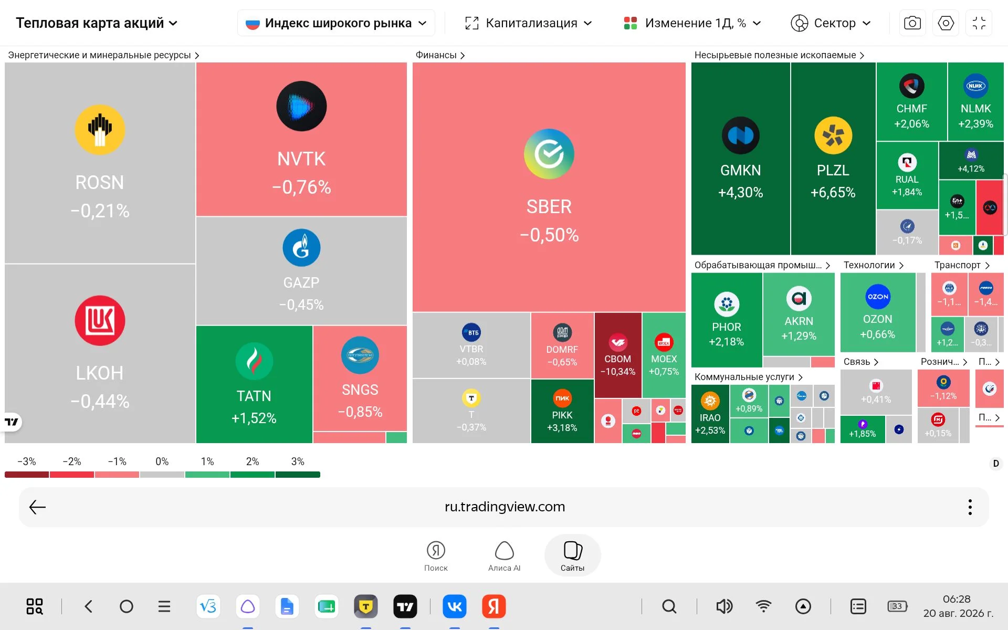Open the ROSN stock tile
The height and width of the screenshot is (630, 1008).
(x=100, y=163)
